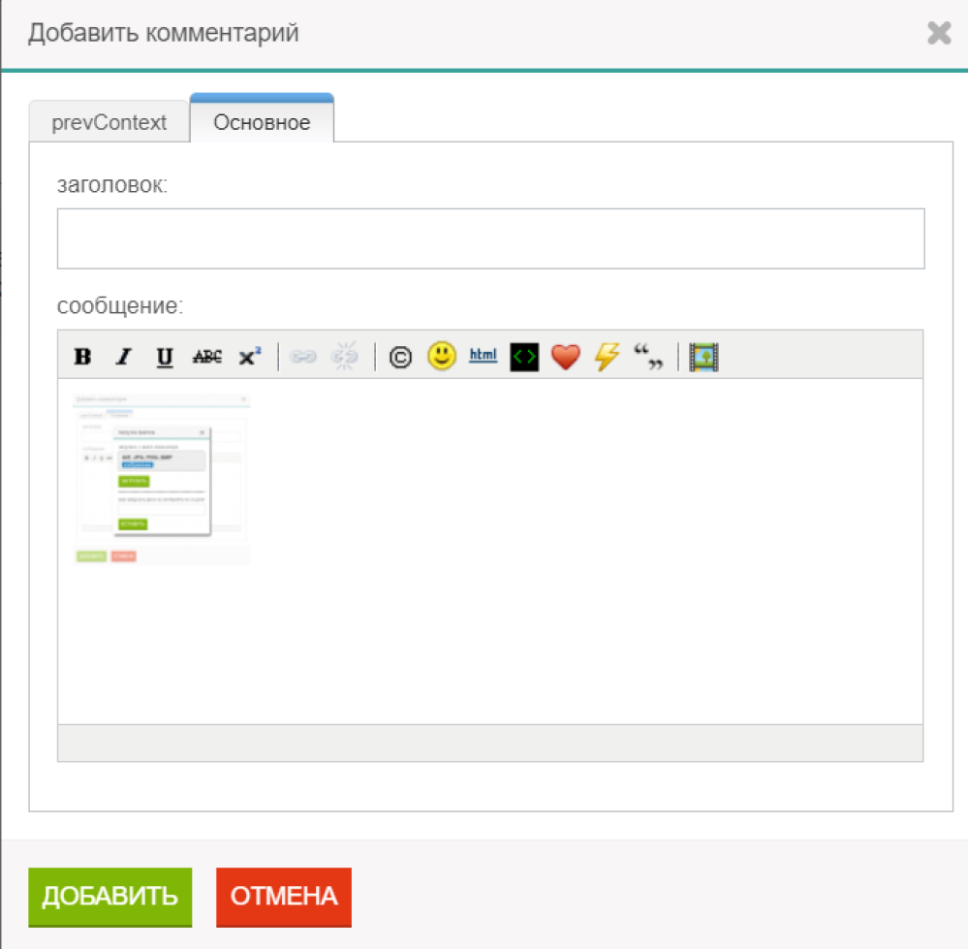Apply italic text style

coord(123,357)
